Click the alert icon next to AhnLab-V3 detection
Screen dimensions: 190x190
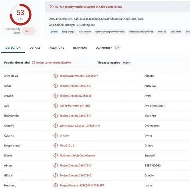pos(55,76)
